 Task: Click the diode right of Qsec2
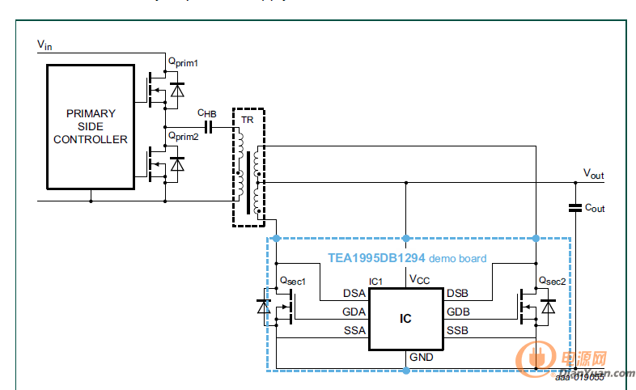[x=549, y=307]
